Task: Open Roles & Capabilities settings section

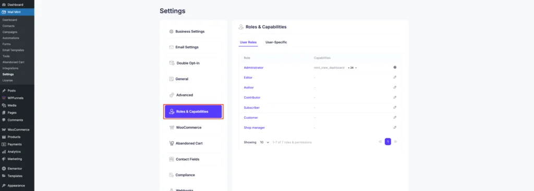Action: pos(193,111)
